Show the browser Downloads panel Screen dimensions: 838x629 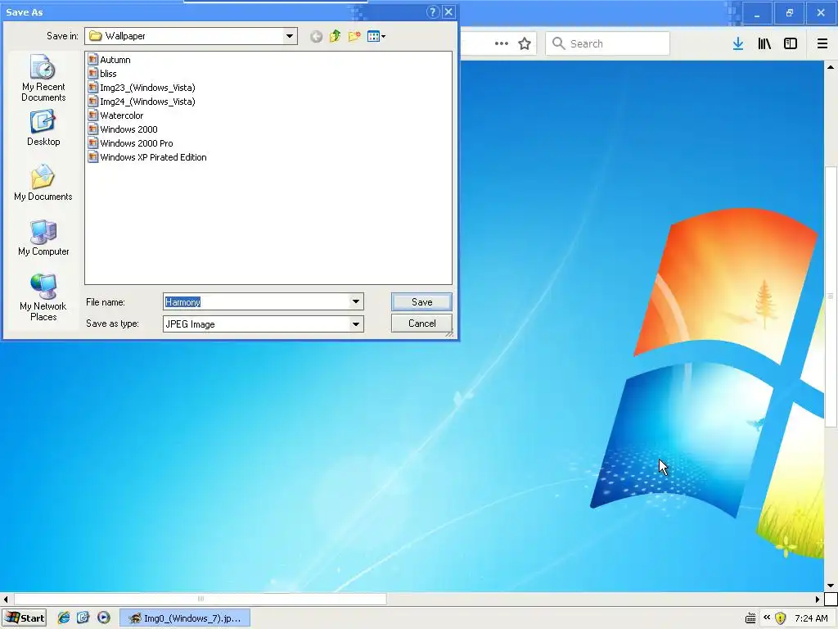pyautogui.click(x=738, y=43)
